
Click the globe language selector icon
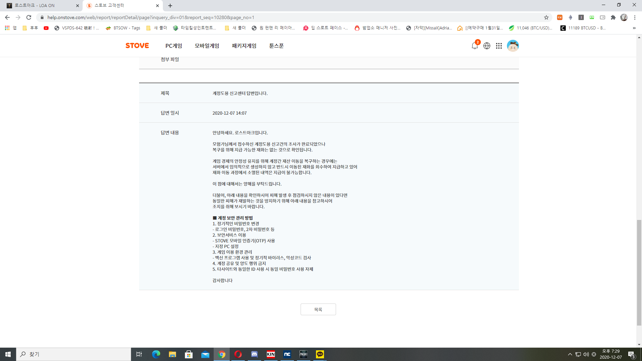pyautogui.click(x=487, y=46)
